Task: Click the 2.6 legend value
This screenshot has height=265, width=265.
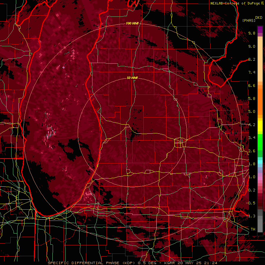Action: (x=252, y=151)
